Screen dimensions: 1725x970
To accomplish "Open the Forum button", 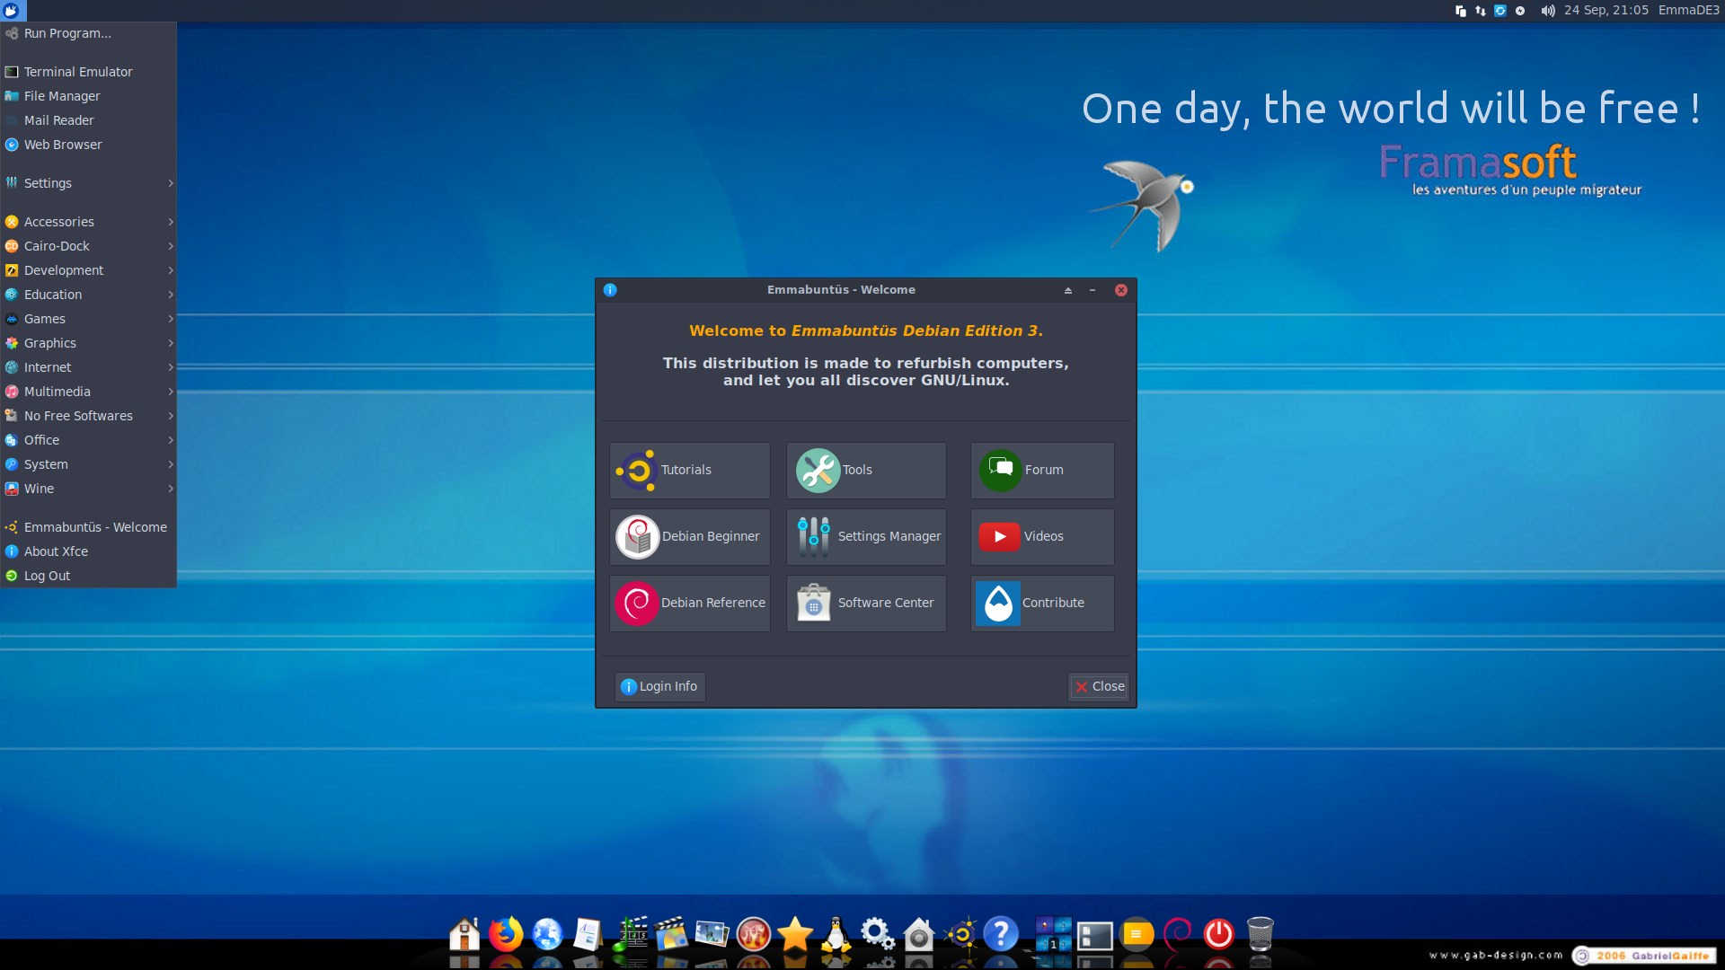I will click(1042, 470).
